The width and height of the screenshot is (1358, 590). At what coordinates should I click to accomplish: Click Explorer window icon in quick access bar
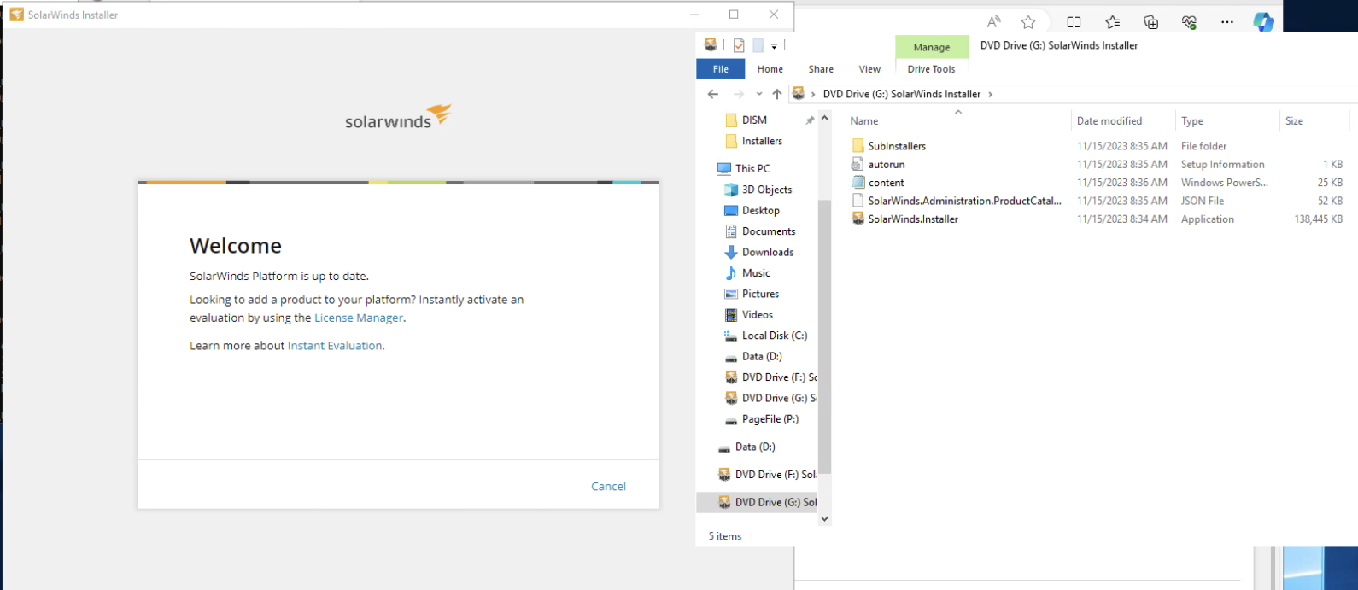point(711,45)
